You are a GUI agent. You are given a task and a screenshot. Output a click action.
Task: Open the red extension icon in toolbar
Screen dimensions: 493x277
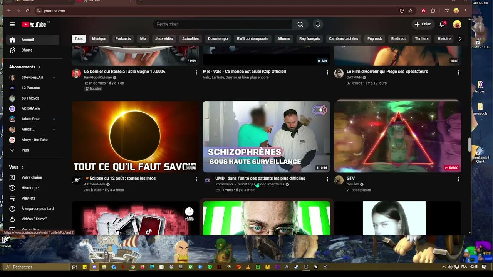[x=423, y=11]
